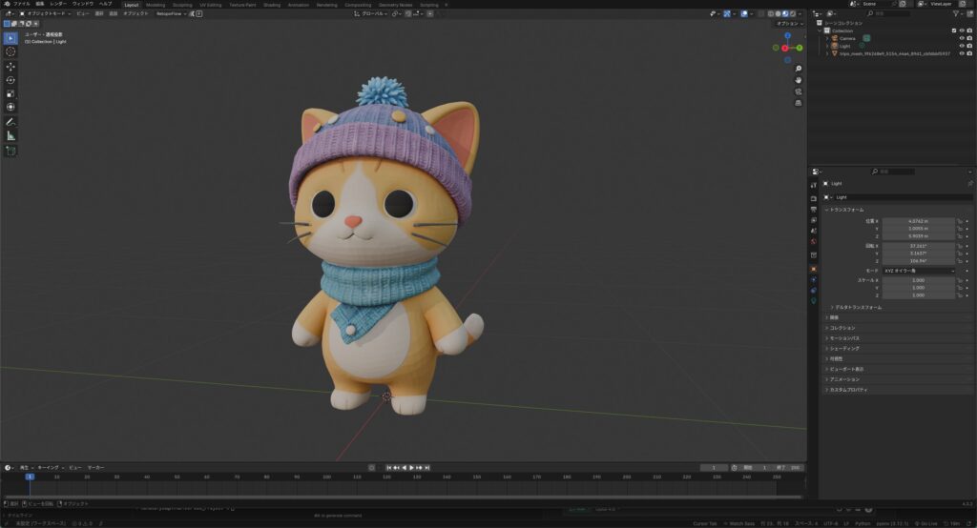The image size is (977, 528).
Task: Toggle viewport visibility of the Light object
Action: (961, 46)
